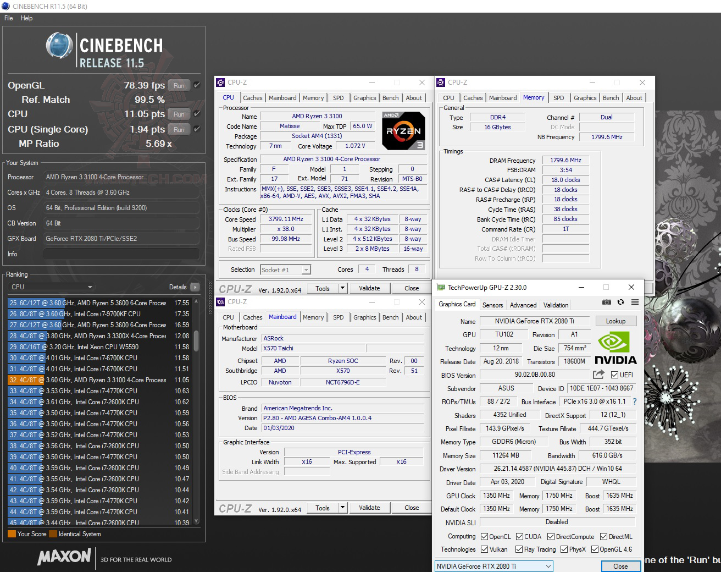Click the Close button at the bottom of GPU-Z
The height and width of the screenshot is (572, 721).
pyautogui.click(x=620, y=566)
